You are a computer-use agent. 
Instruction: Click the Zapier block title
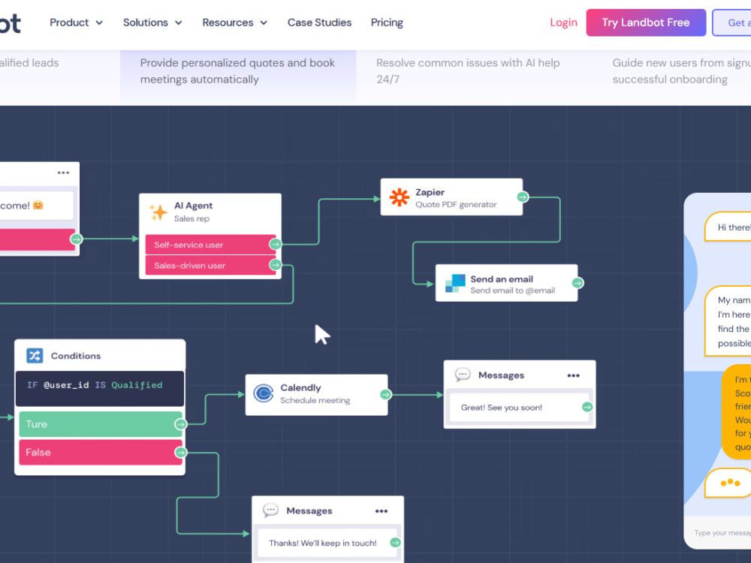[430, 192]
